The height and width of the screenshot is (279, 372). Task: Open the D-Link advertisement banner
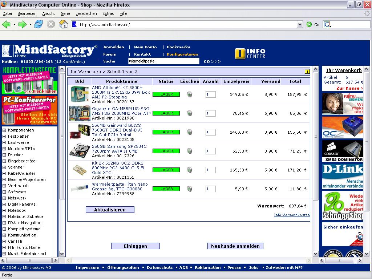[343, 177]
